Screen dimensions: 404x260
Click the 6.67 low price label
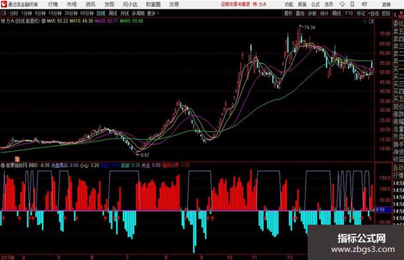(145, 155)
